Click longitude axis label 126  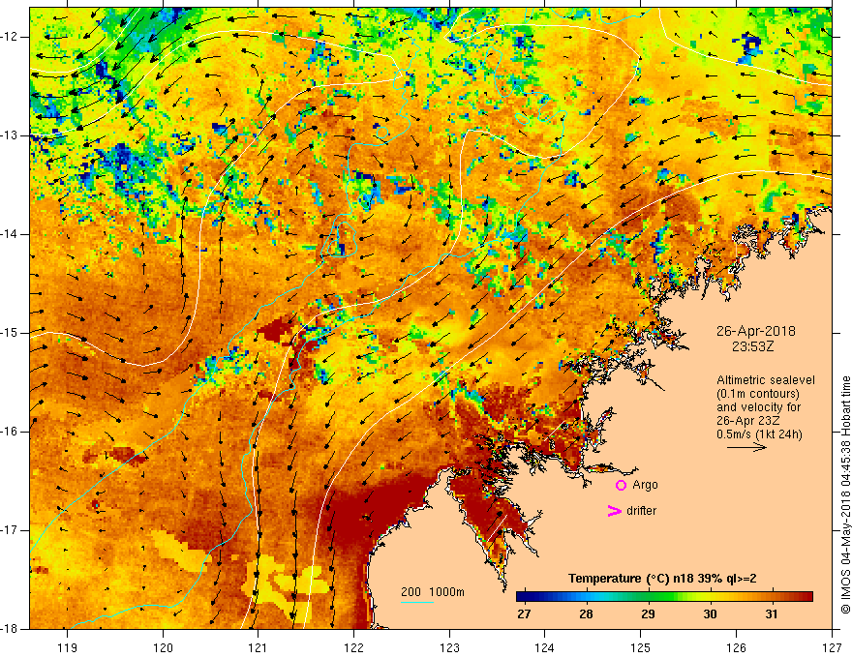pyautogui.click(x=736, y=647)
